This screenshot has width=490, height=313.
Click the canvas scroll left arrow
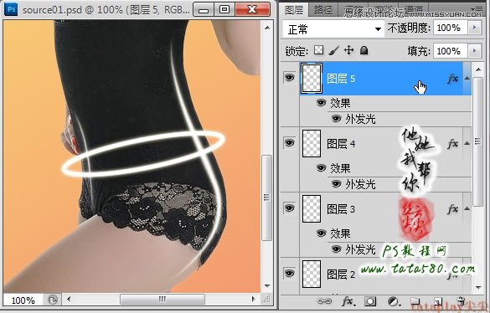pos(69,300)
